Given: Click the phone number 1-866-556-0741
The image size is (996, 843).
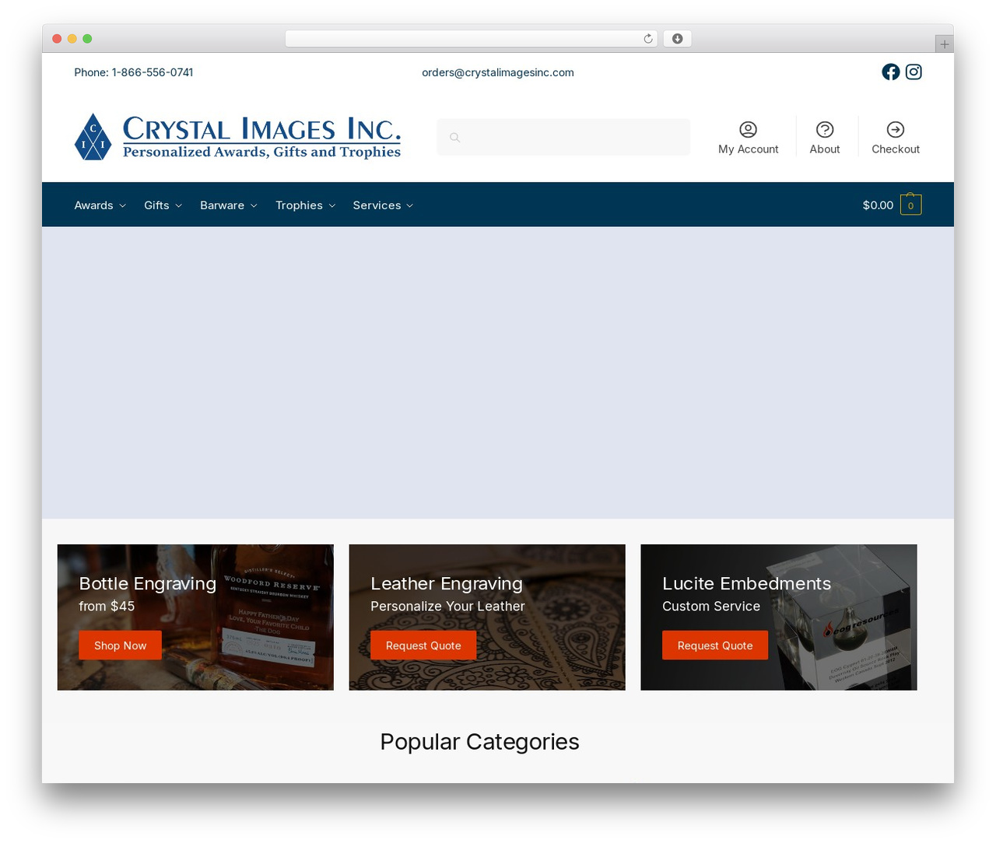Looking at the screenshot, I should point(153,72).
